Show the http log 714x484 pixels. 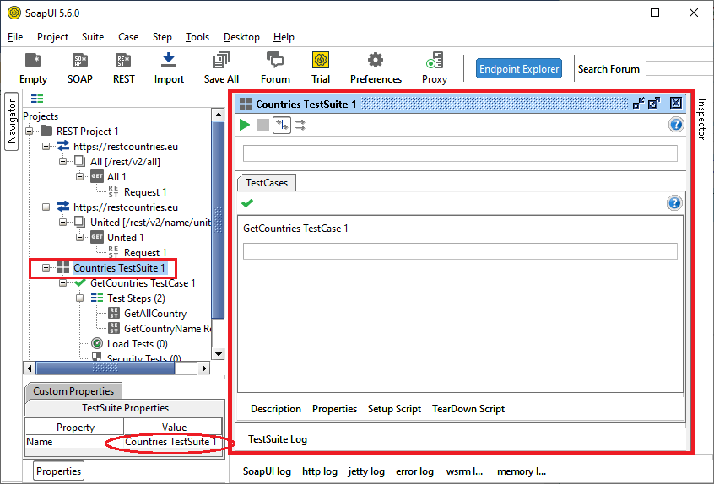pos(320,471)
